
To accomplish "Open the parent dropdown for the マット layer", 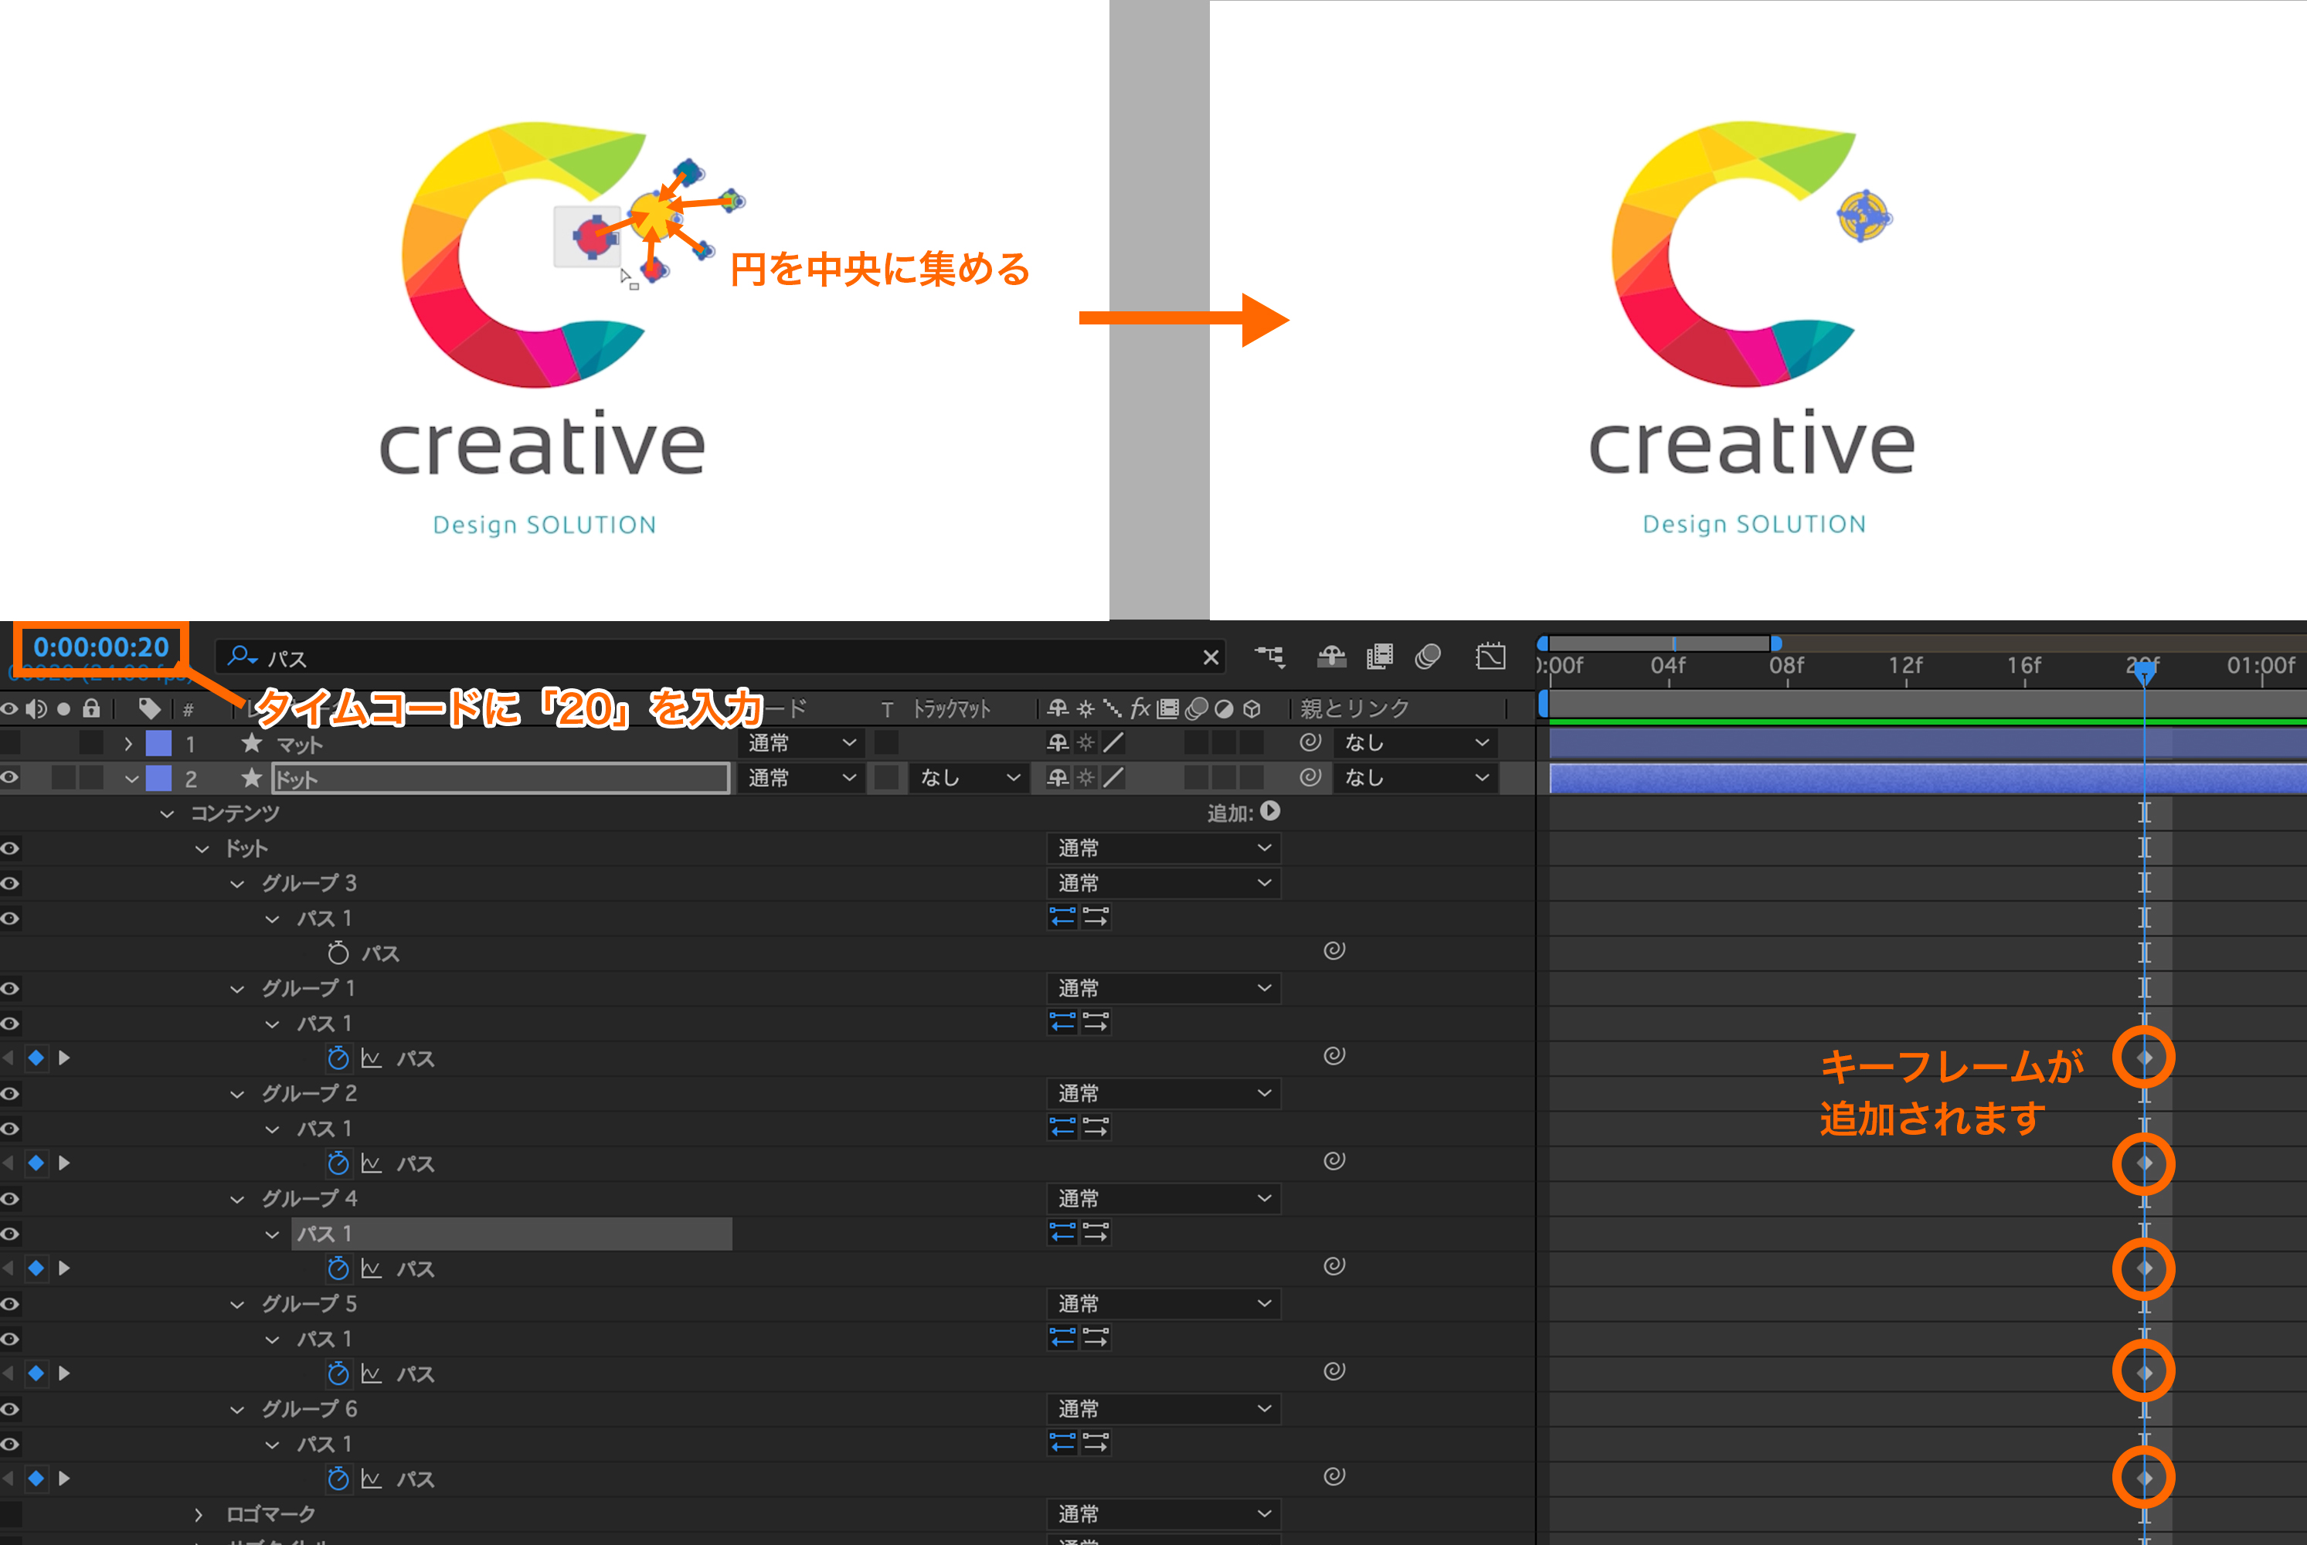I will (1415, 742).
